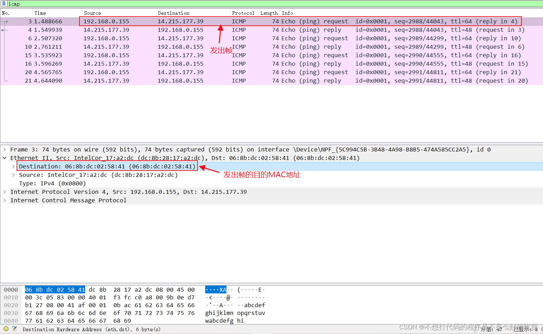543x334 pixels.
Task: Sort by the Destination column header
Action: [193, 13]
